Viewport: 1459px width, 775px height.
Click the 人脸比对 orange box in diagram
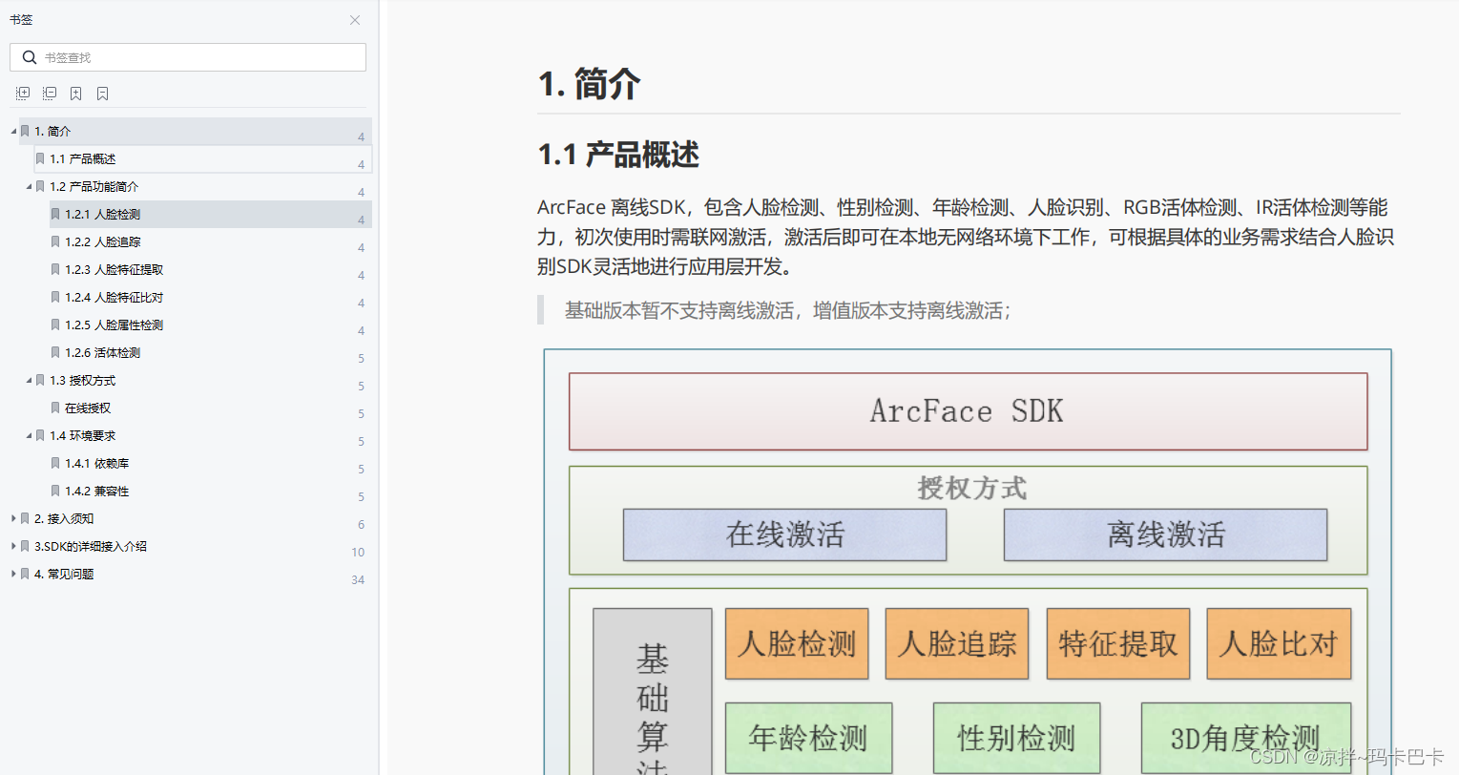click(1279, 644)
